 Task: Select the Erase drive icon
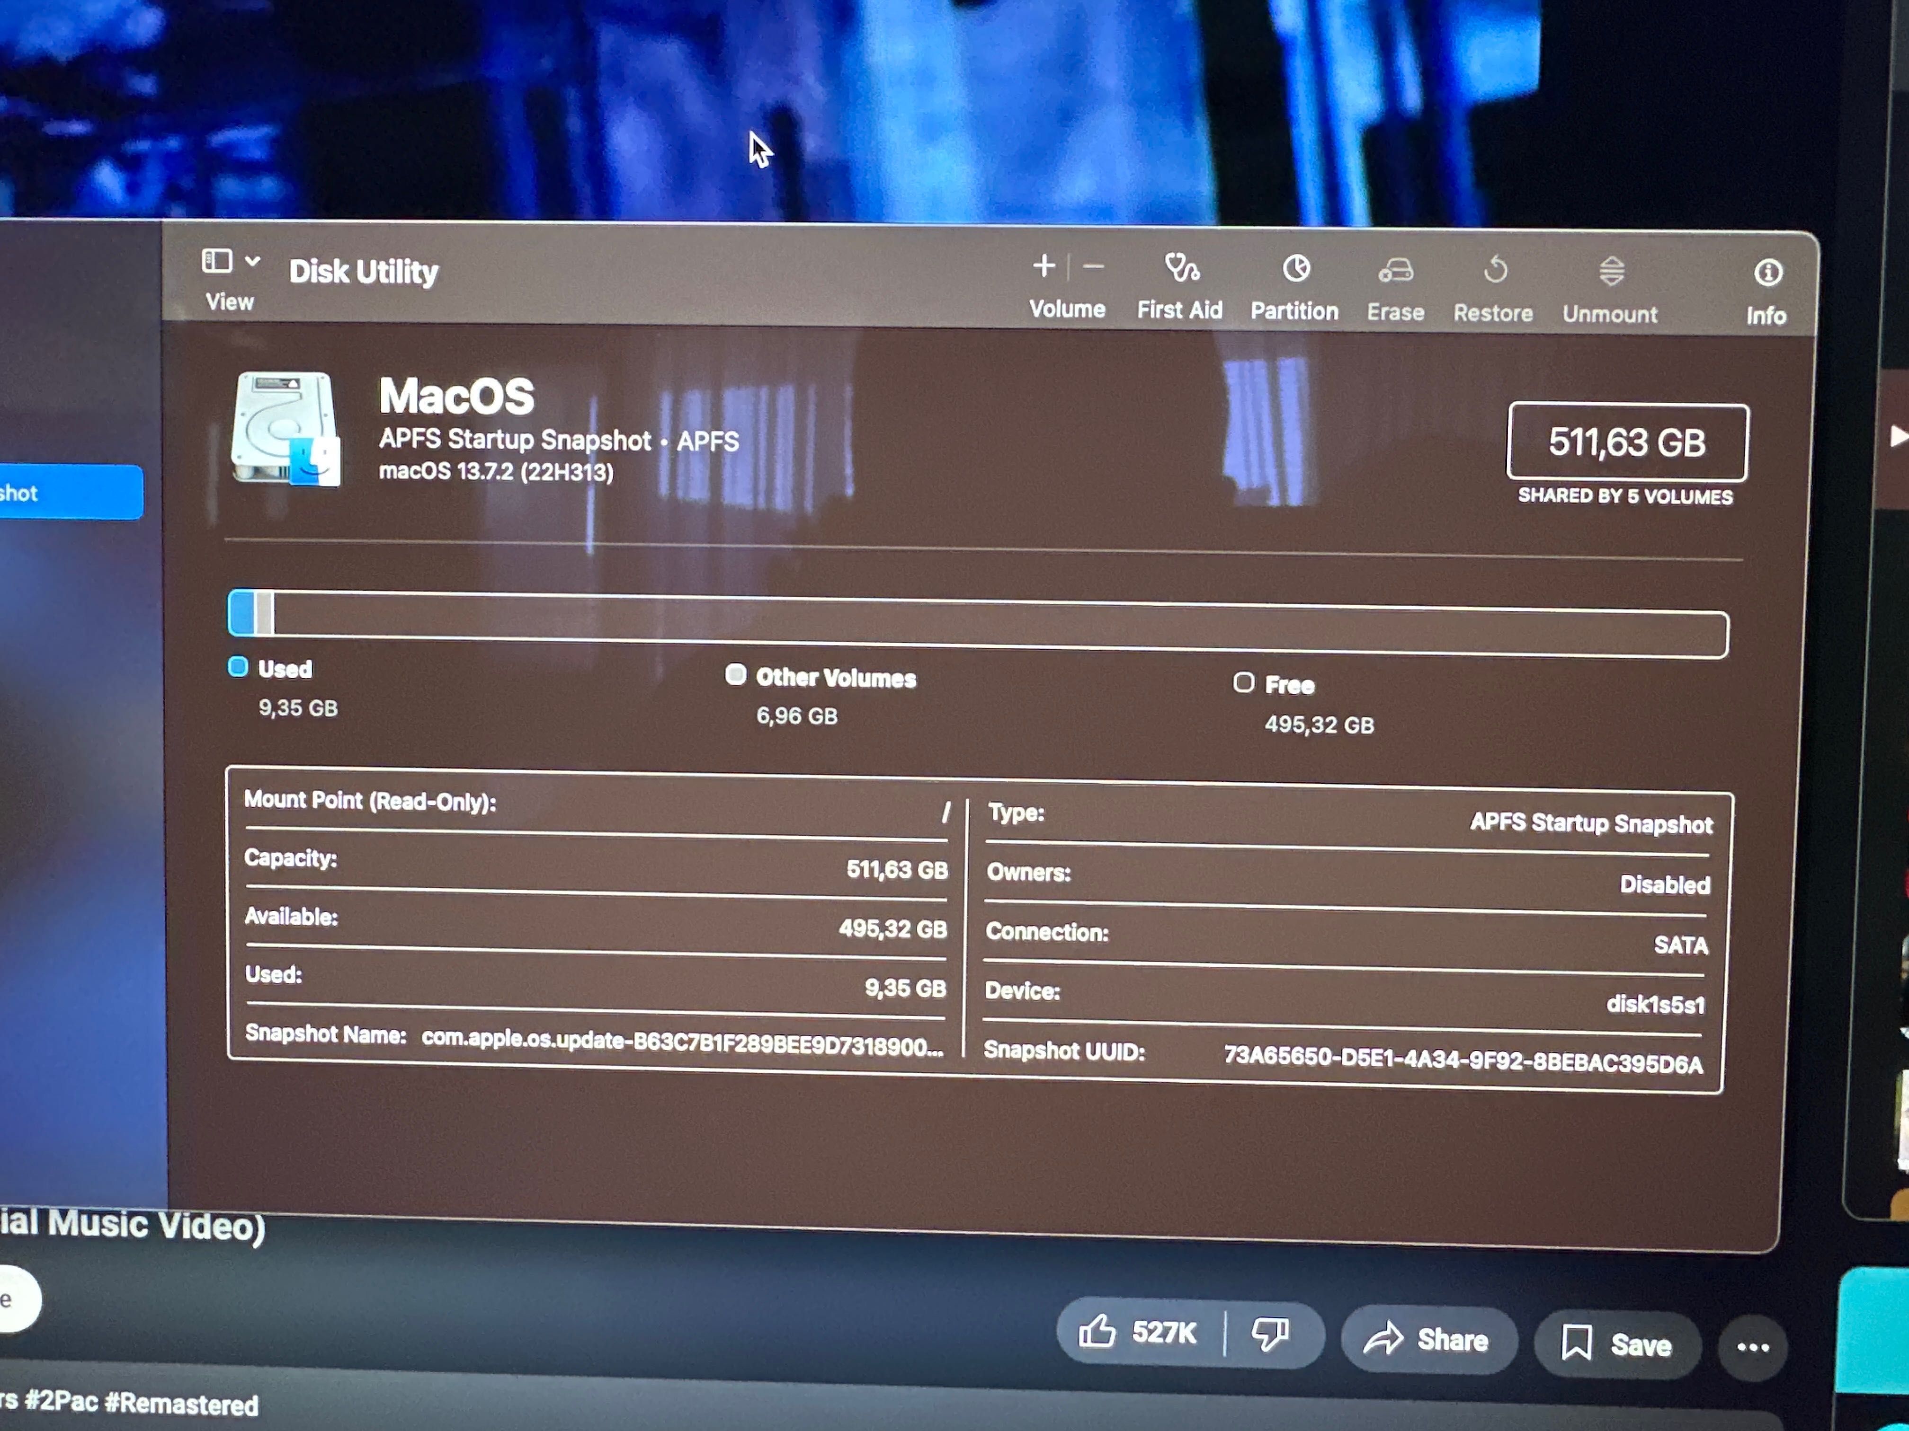1395,271
